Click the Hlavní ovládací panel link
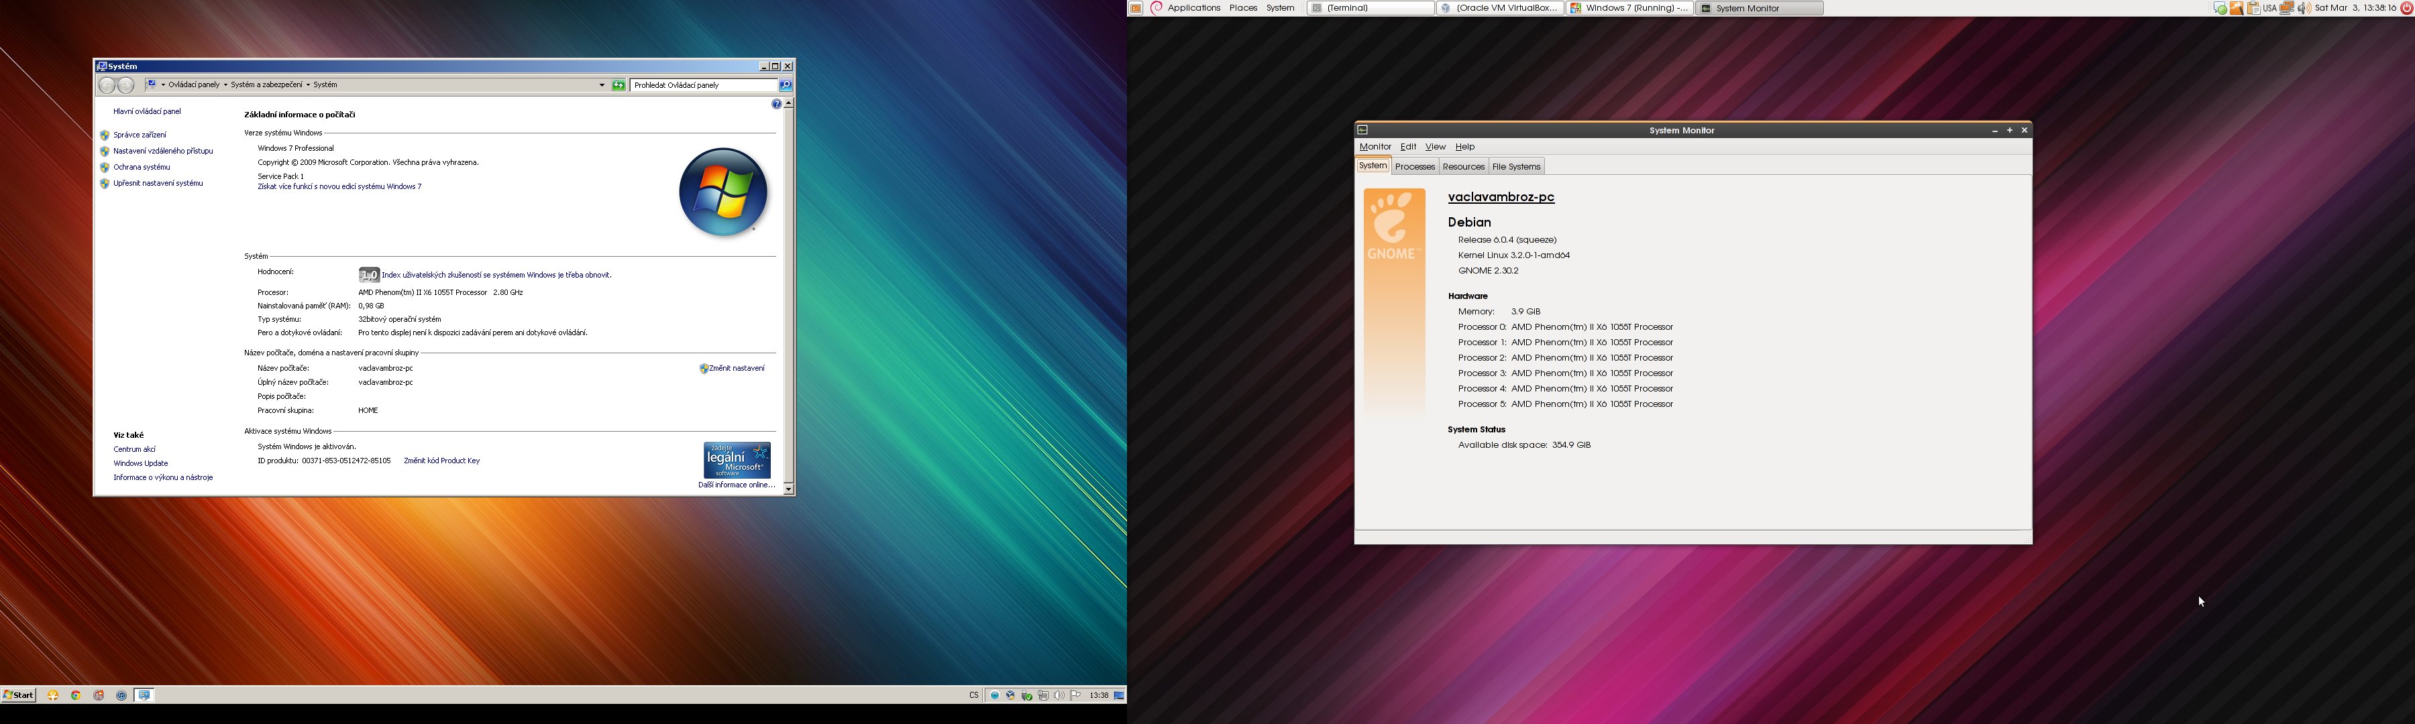The height and width of the screenshot is (724, 2415). (x=147, y=111)
